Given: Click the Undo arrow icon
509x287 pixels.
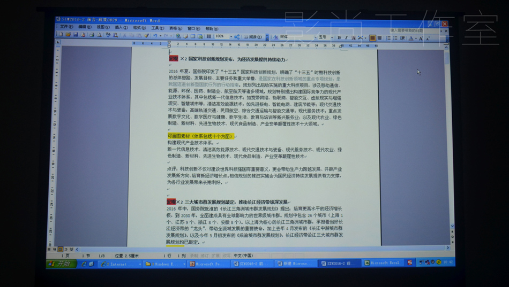Looking at the screenshot, I should (155, 36).
